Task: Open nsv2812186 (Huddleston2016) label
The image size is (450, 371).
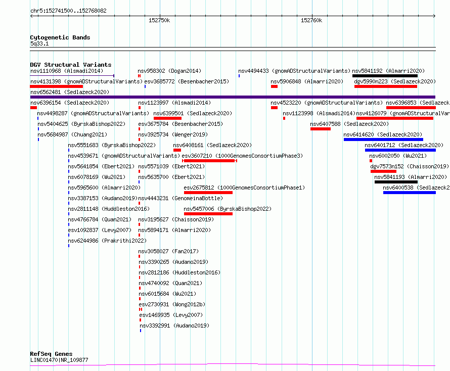Action: point(179,272)
